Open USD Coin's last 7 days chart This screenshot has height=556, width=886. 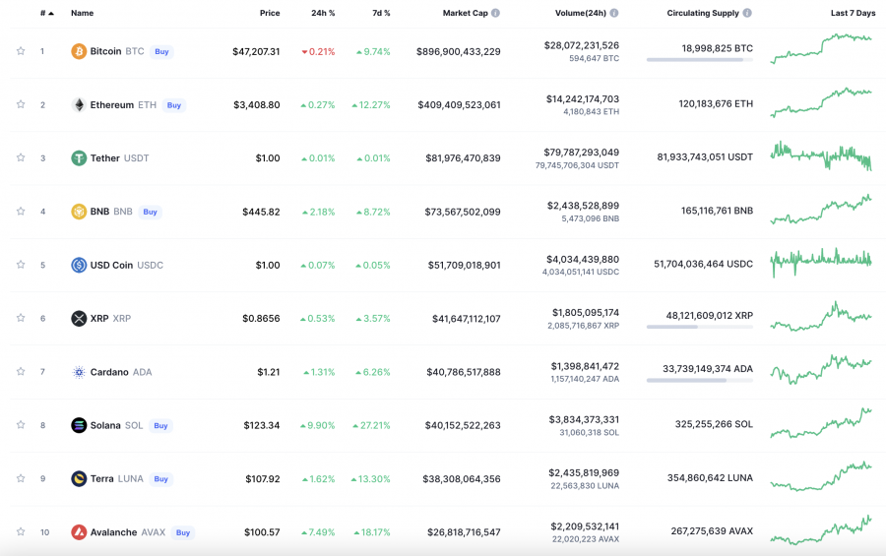pyautogui.click(x=821, y=263)
